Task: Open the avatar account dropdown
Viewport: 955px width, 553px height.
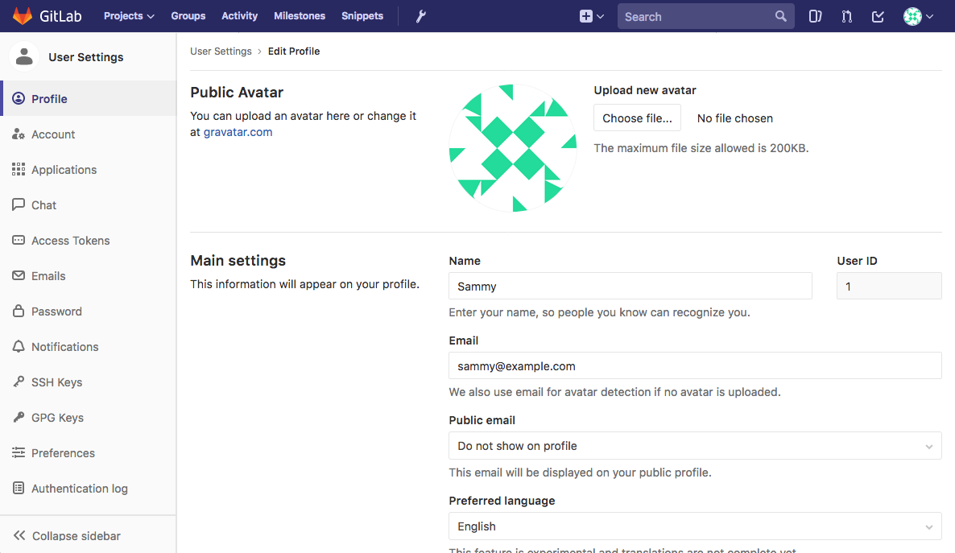Action: pyautogui.click(x=918, y=15)
